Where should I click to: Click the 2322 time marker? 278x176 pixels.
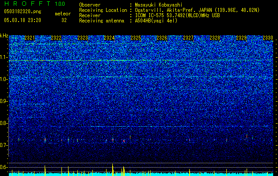pos(56,38)
